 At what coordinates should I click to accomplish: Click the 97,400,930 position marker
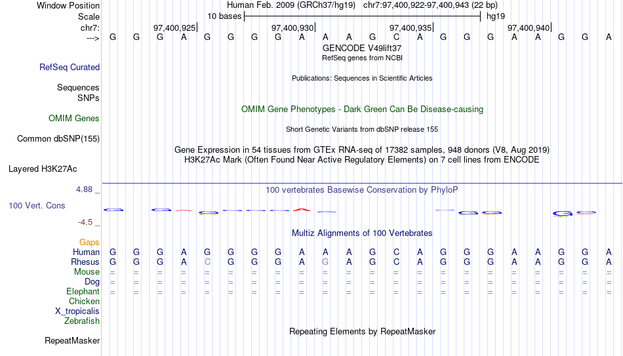pos(292,28)
